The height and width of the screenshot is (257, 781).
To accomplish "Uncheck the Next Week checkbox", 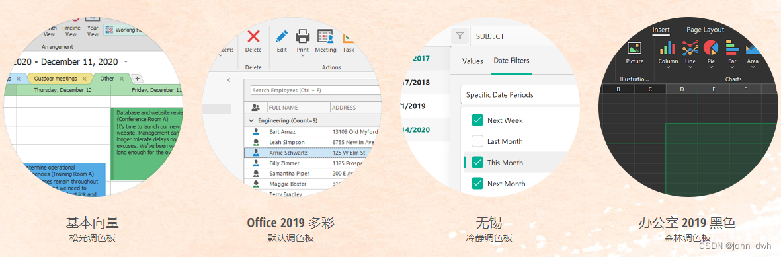I will point(477,120).
